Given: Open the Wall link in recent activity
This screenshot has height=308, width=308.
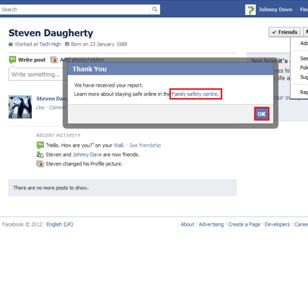Looking at the screenshot, I should (x=119, y=145).
